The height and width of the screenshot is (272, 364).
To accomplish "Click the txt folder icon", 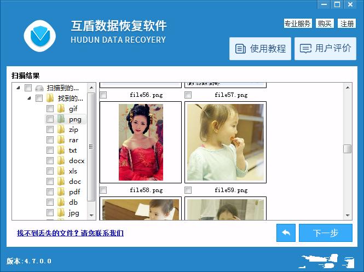I will [x=61, y=150].
